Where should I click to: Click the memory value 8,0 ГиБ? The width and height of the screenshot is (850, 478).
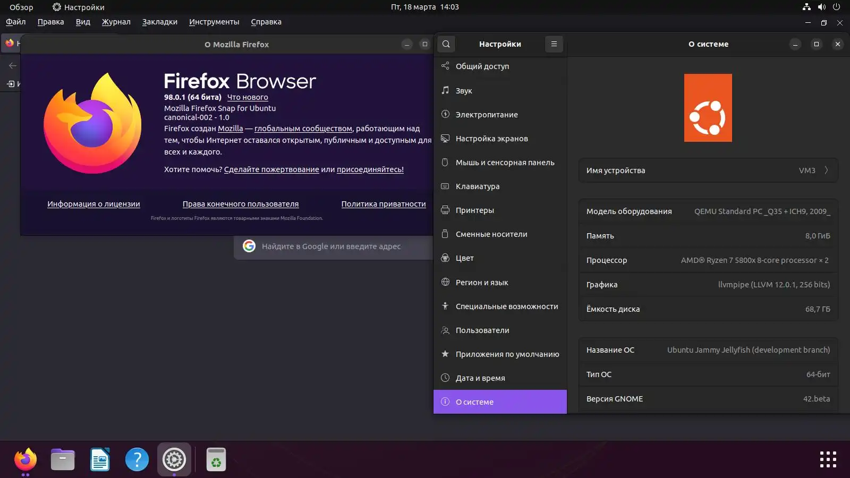pyautogui.click(x=818, y=236)
